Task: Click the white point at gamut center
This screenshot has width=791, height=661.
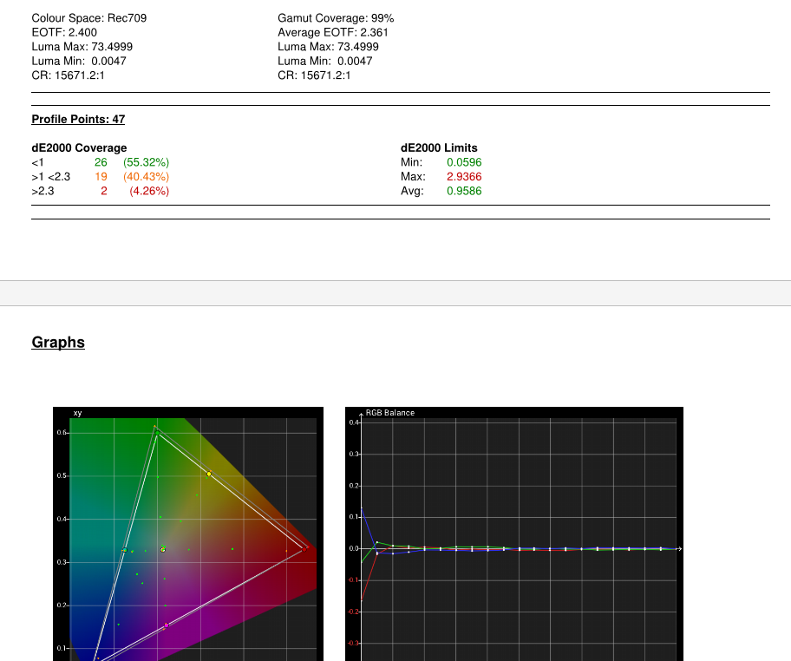Action: pos(163,549)
